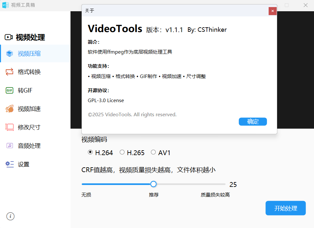Switch to 格式转换 section
The image size is (314, 228).
(35, 72)
